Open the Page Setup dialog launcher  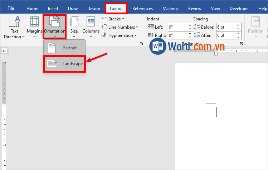tap(141, 44)
